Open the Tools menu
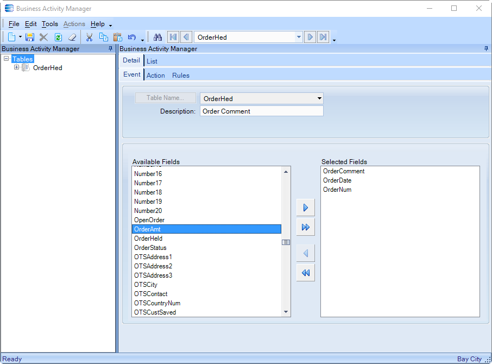 (x=50, y=24)
